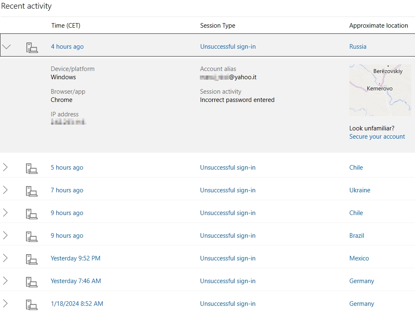The width and height of the screenshot is (415, 312).
Task: Click device icon for 5 hours ago entry
Action: click(32, 168)
